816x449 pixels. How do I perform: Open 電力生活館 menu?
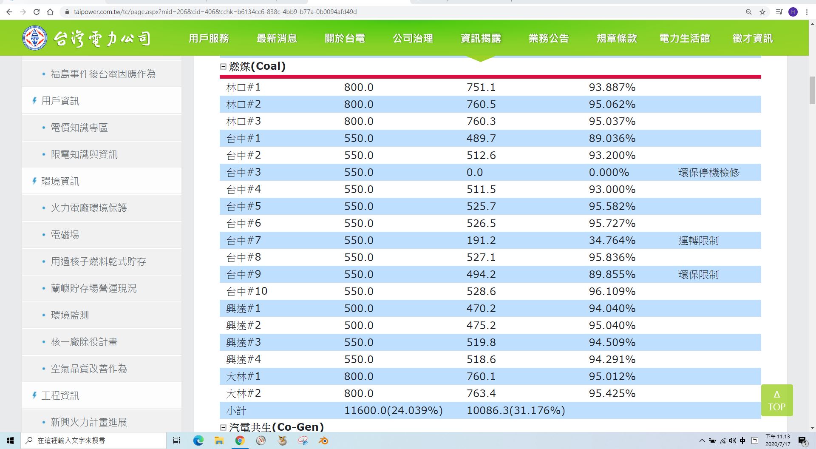coord(685,38)
